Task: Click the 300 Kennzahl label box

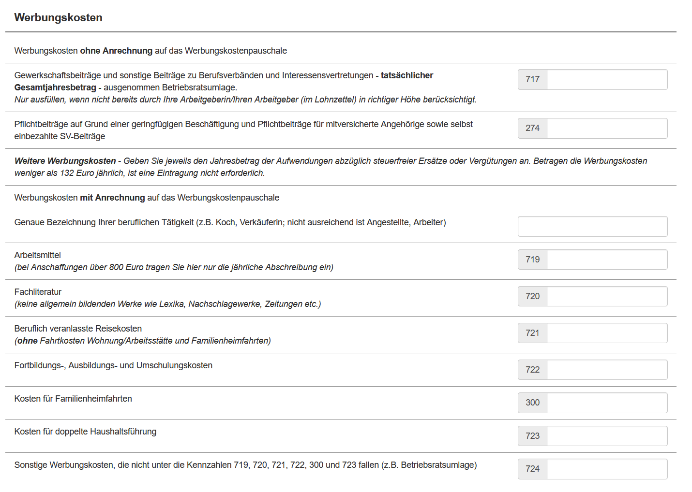Action: click(532, 403)
